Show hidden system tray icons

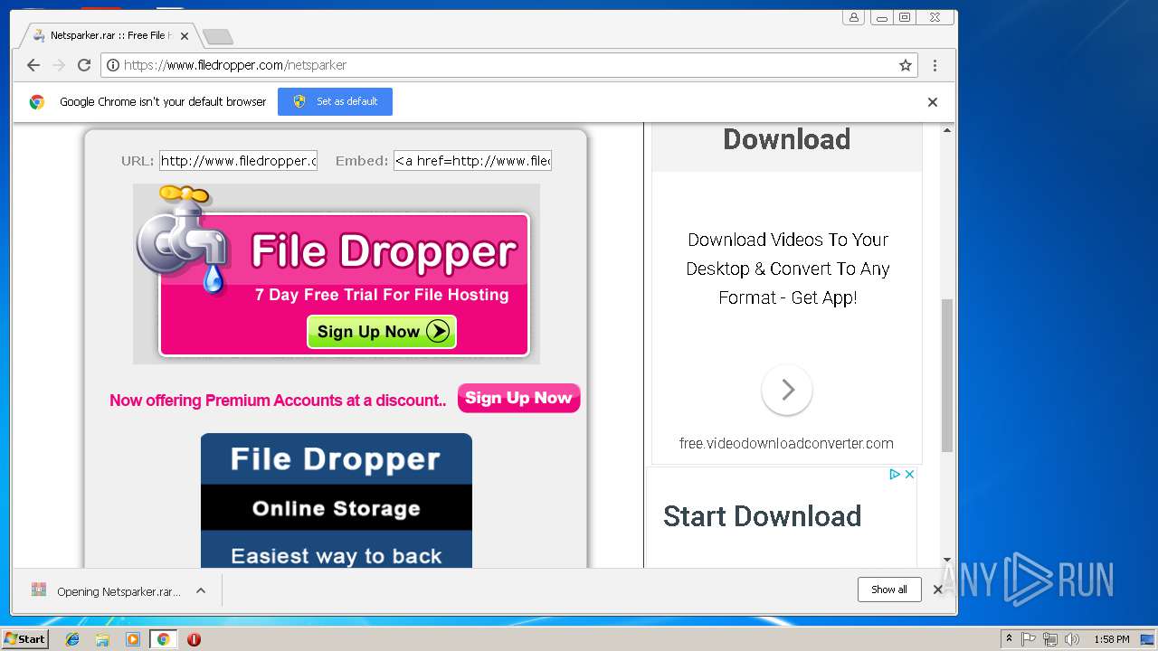point(1009,639)
